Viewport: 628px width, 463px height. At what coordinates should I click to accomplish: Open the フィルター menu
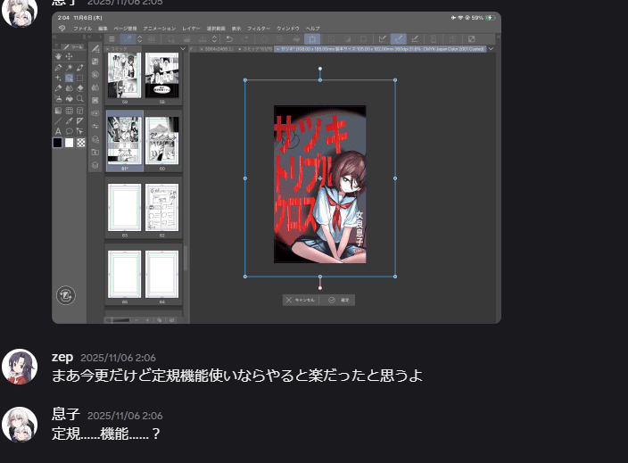[x=259, y=29]
